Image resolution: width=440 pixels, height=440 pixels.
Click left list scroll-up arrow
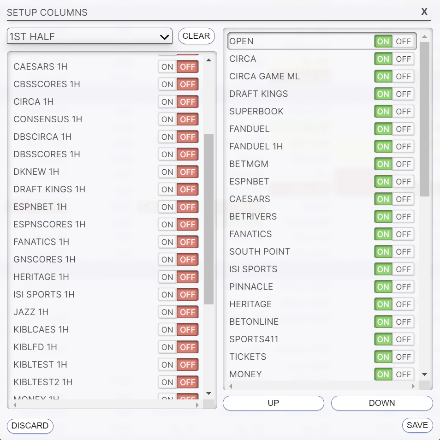pos(208,60)
